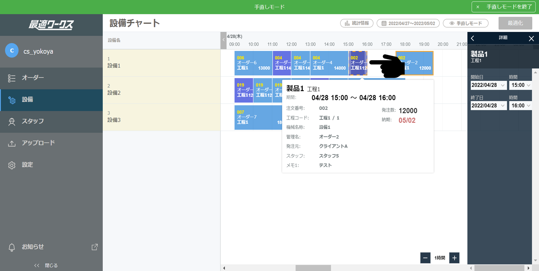Click the 最適ワークス logo
This screenshot has width=539, height=271.
point(51,25)
